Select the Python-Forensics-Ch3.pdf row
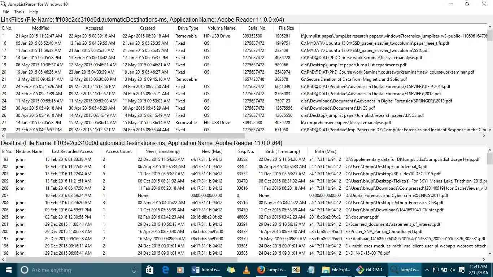The width and height of the screenshot is (493, 277). pos(244,202)
